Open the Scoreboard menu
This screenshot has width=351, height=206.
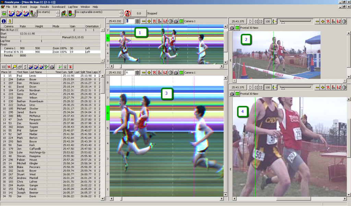coord(59,7)
